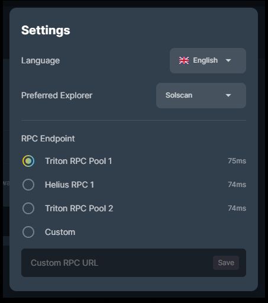Screen dimensions: 268x303
Task: Click the Settings heading
Action: tap(46, 30)
